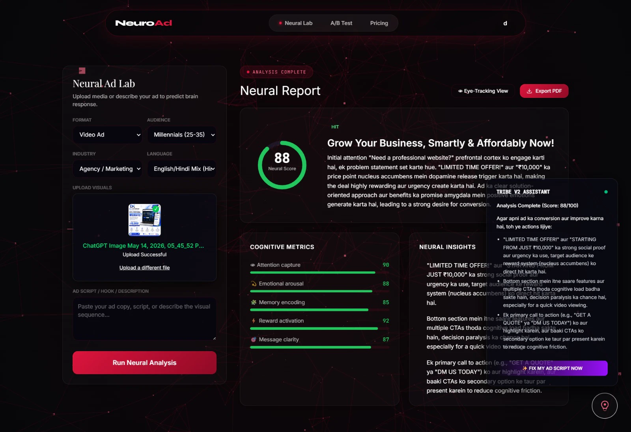Click the green HIT label

tap(335, 127)
